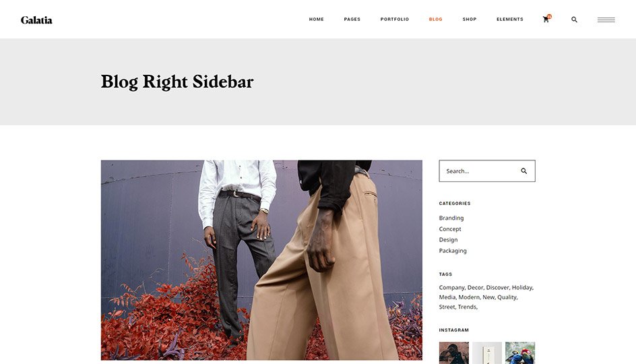Open the Elements menu item
636x364 pixels.
[510, 19]
